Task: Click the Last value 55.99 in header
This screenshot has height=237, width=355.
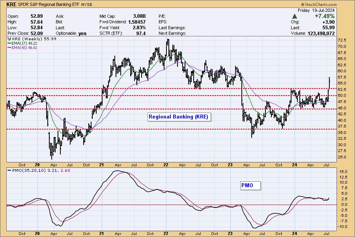Action: pyautogui.click(x=329, y=27)
